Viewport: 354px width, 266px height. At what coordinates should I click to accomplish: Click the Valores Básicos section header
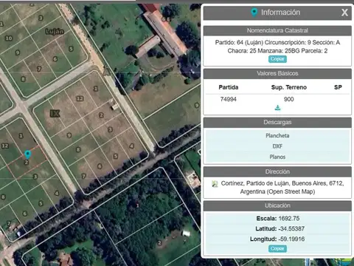tap(277, 73)
